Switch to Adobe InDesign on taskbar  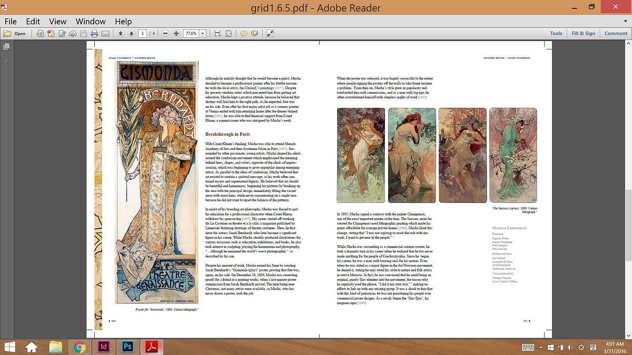tap(104, 347)
